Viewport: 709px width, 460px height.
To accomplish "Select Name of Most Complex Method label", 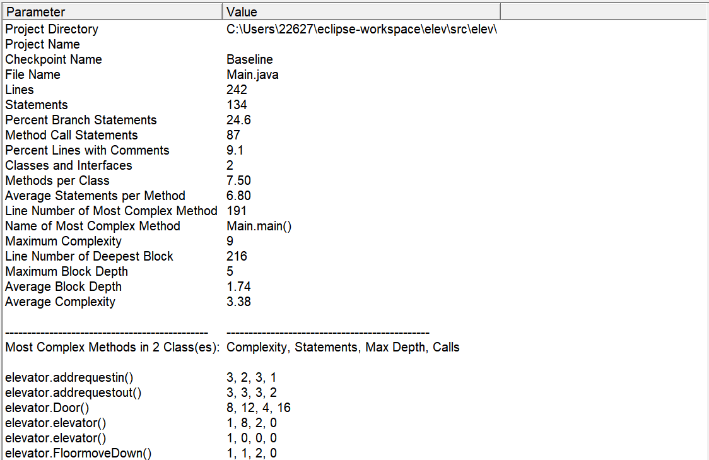I will click(93, 226).
